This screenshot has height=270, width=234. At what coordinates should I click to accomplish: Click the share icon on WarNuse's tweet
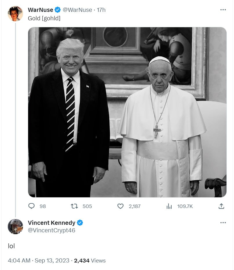point(221,206)
